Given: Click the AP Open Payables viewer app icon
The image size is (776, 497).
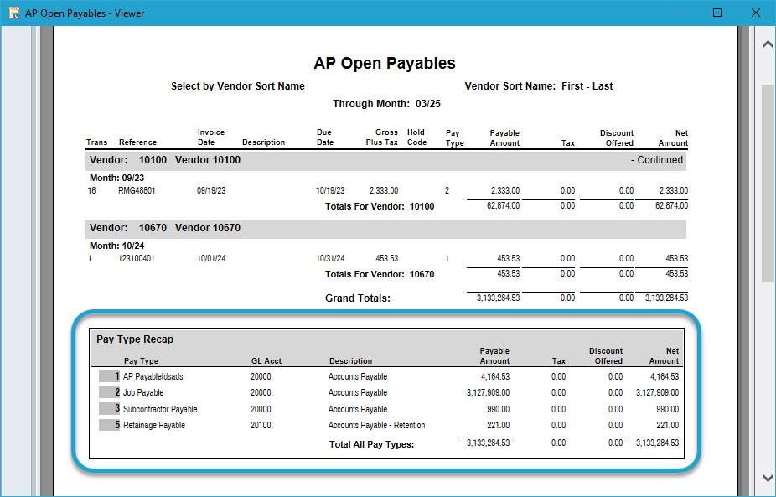Looking at the screenshot, I should [x=14, y=13].
